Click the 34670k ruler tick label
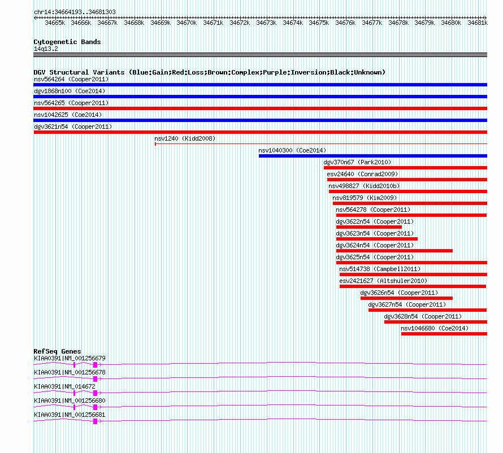This screenshot has width=503, height=453. click(187, 23)
